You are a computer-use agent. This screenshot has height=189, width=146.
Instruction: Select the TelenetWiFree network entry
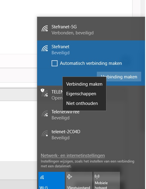(91, 115)
